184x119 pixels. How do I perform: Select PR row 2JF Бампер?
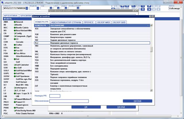(92, 87)
